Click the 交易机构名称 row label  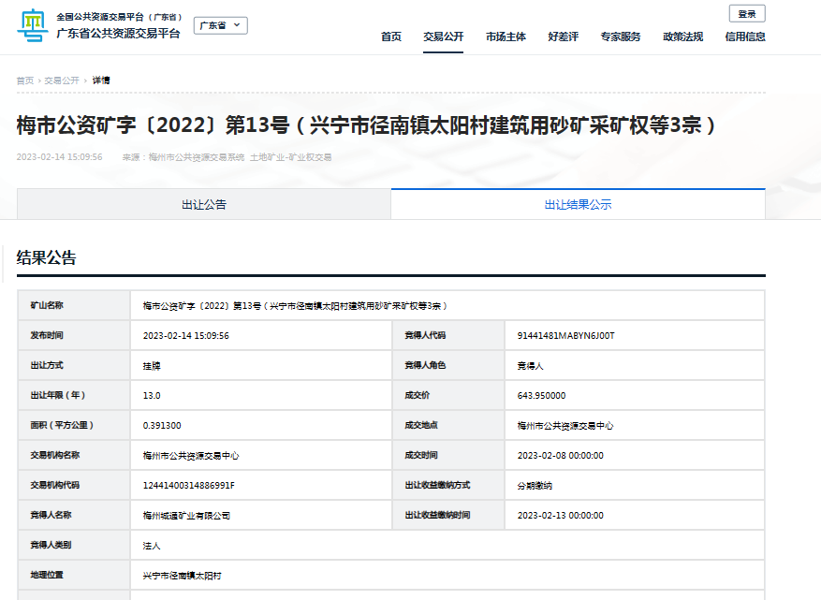[x=55, y=455]
